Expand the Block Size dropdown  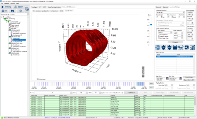click(169, 85)
